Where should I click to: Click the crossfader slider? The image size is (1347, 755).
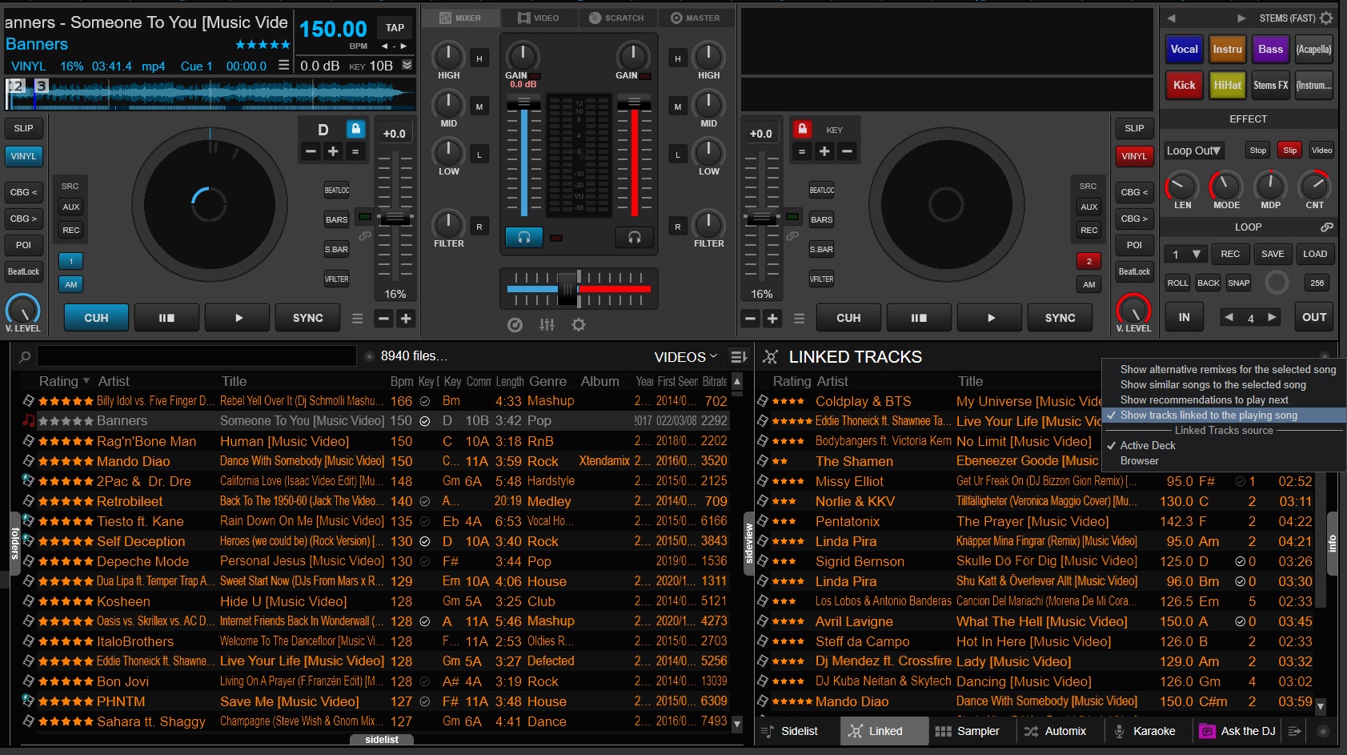click(568, 288)
